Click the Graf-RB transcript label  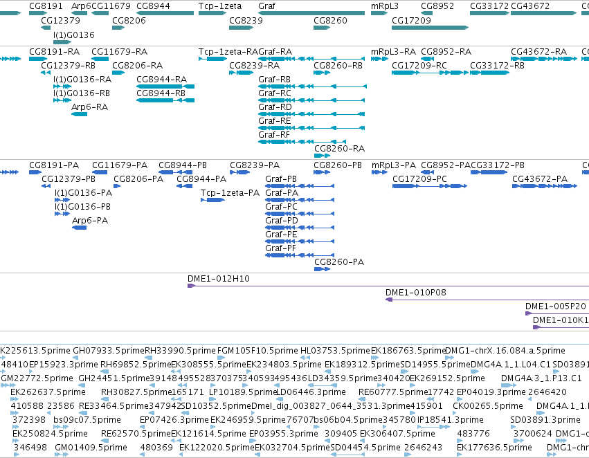[x=274, y=79]
